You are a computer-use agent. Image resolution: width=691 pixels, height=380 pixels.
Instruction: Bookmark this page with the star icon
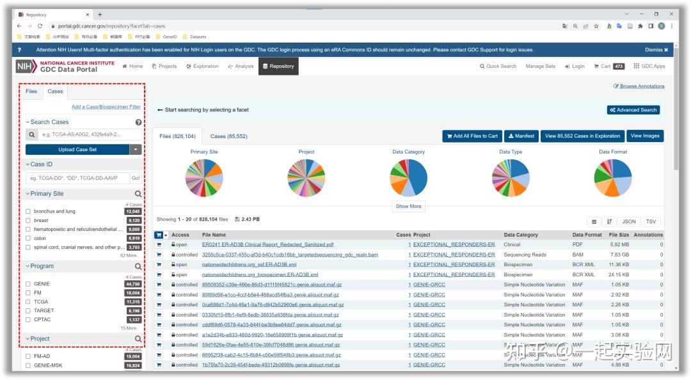tap(596, 26)
